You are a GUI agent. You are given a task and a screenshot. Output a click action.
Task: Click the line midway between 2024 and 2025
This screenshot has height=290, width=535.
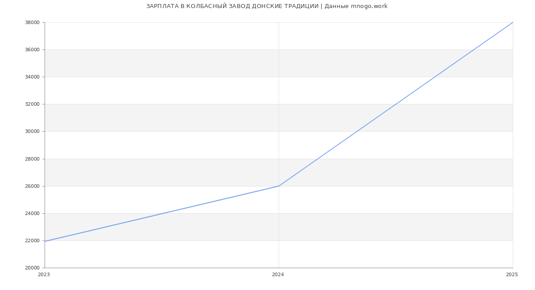[395, 104]
